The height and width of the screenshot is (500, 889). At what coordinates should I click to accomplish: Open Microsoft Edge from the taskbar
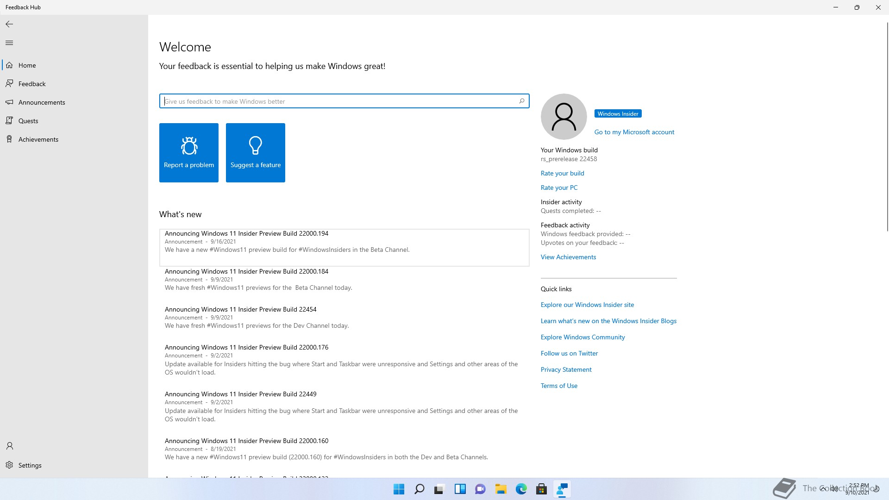521,489
